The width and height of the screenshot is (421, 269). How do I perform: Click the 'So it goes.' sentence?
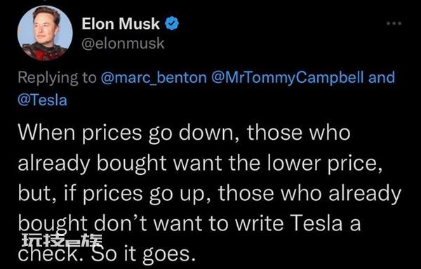(x=142, y=254)
